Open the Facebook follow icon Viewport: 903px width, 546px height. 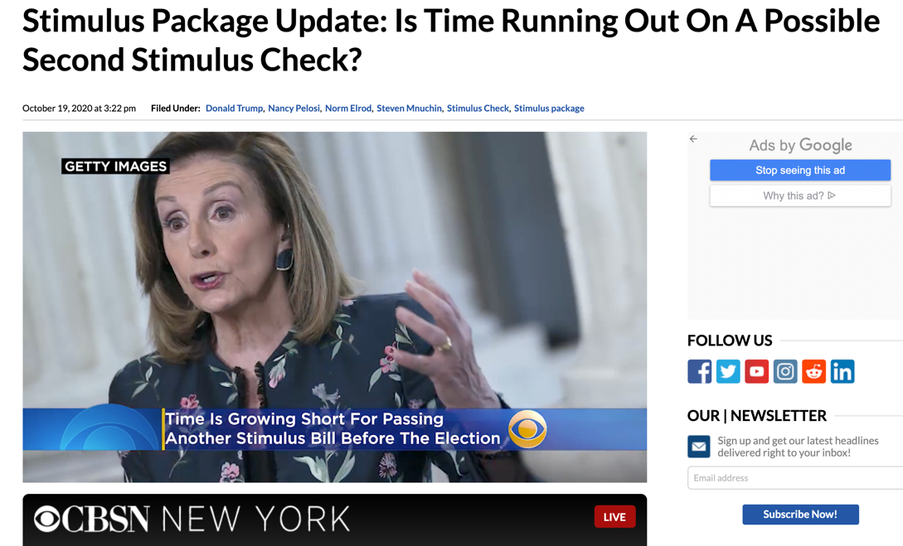click(x=699, y=372)
